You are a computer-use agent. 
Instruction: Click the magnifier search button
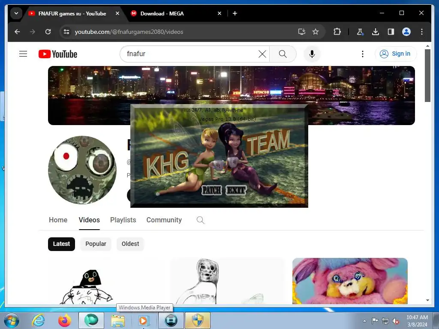(283, 54)
